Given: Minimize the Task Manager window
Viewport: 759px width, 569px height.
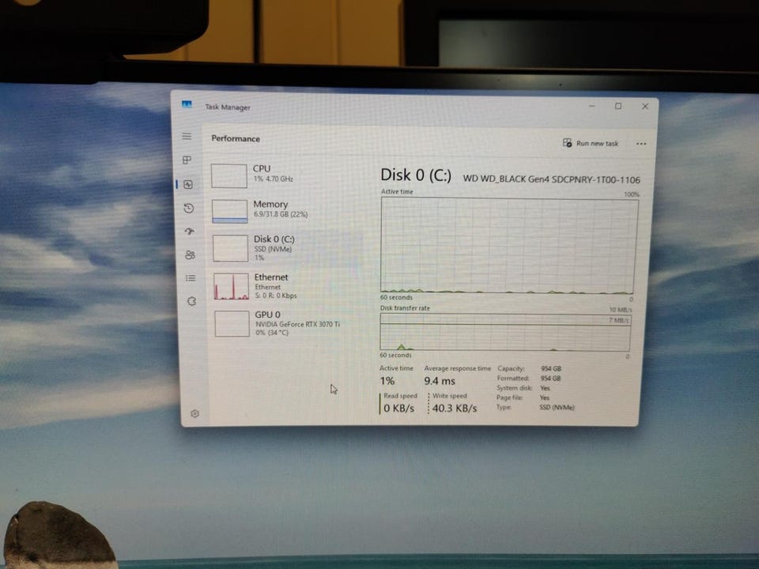Looking at the screenshot, I should (x=591, y=105).
